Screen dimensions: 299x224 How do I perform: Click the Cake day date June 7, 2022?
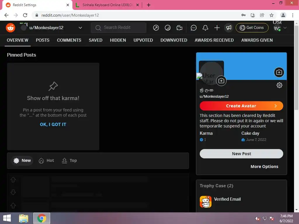coord(256,140)
